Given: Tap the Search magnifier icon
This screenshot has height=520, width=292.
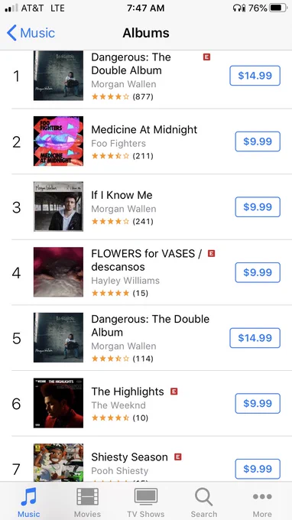Looking at the screenshot, I should (x=204, y=497).
